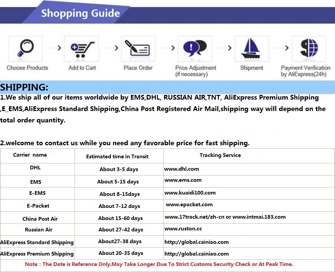Viewport: 335px width, 272px height.
Task: Select the E-Packet carrier cell
Action: tap(38, 206)
